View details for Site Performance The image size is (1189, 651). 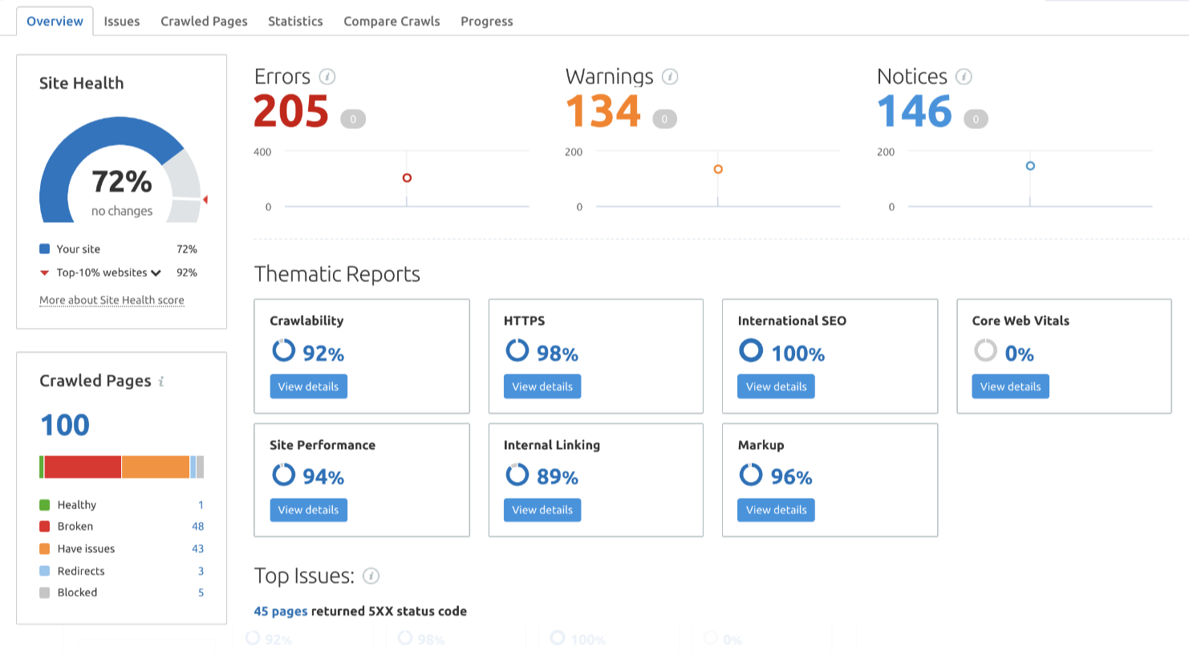pyautogui.click(x=308, y=510)
